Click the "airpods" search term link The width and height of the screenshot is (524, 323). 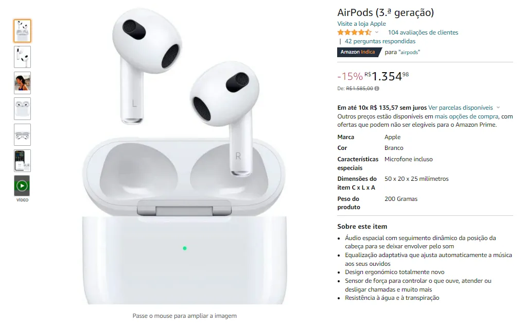[409, 53]
